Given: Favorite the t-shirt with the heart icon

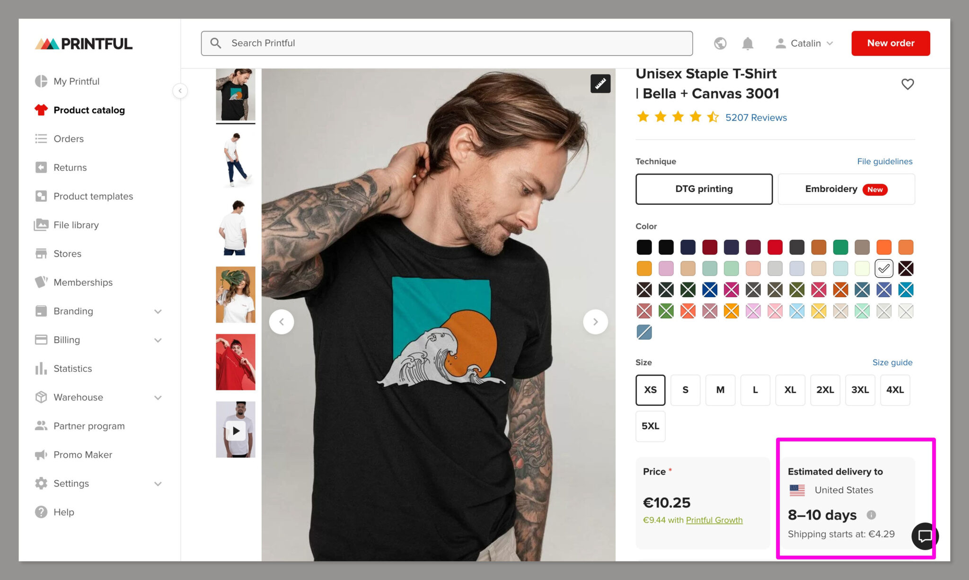Looking at the screenshot, I should pyautogui.click(x=907, y=84).
